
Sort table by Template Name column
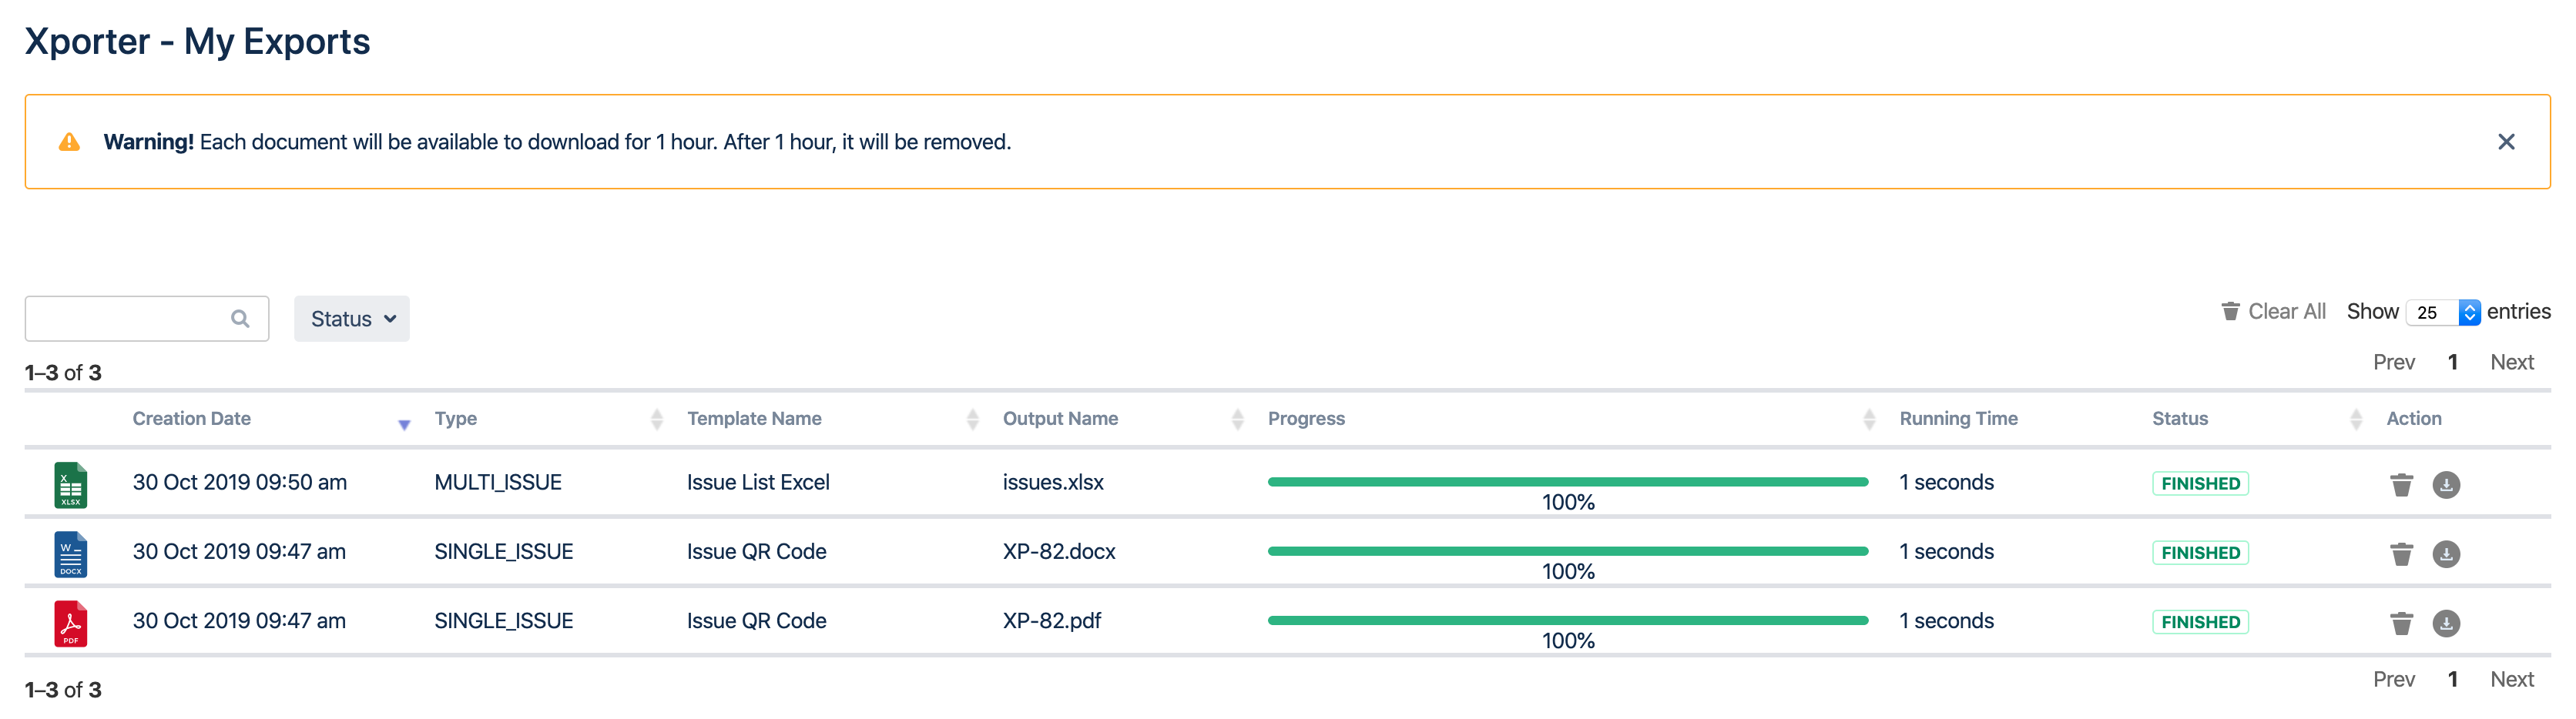coord(754,419)
